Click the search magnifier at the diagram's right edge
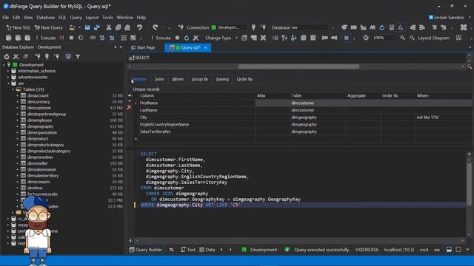The image size is (474, 266). point(470,66)
